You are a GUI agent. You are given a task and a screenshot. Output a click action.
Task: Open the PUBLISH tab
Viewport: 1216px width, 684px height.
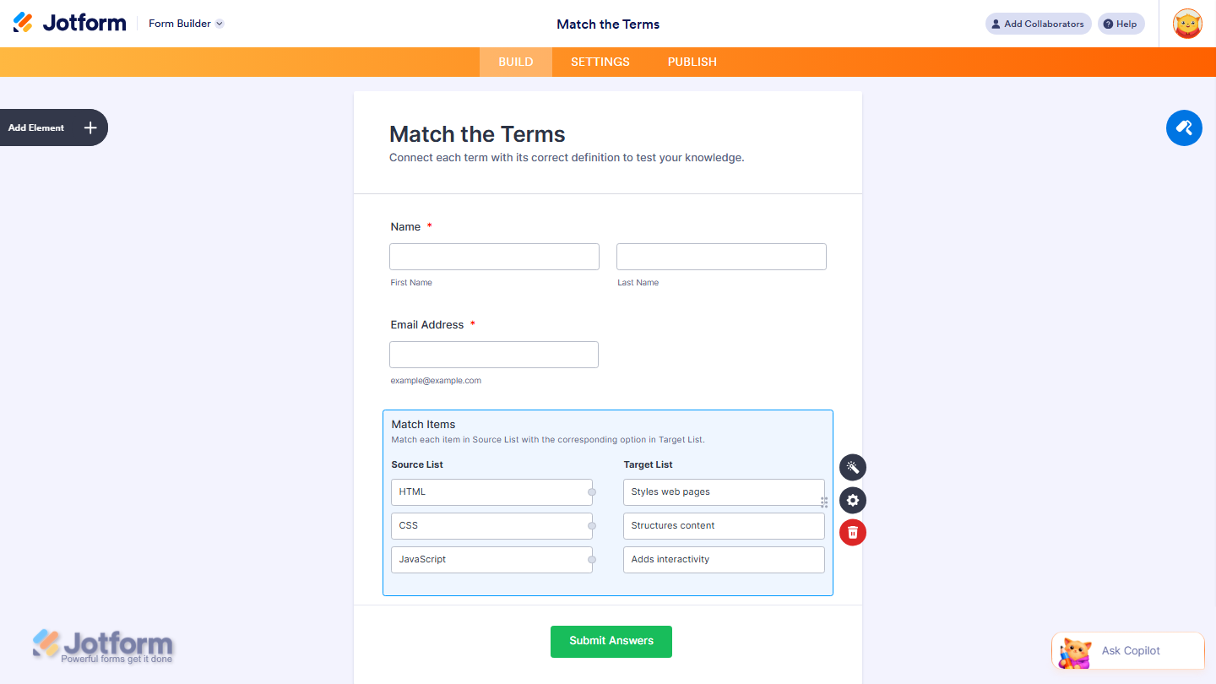click(692, 62)
